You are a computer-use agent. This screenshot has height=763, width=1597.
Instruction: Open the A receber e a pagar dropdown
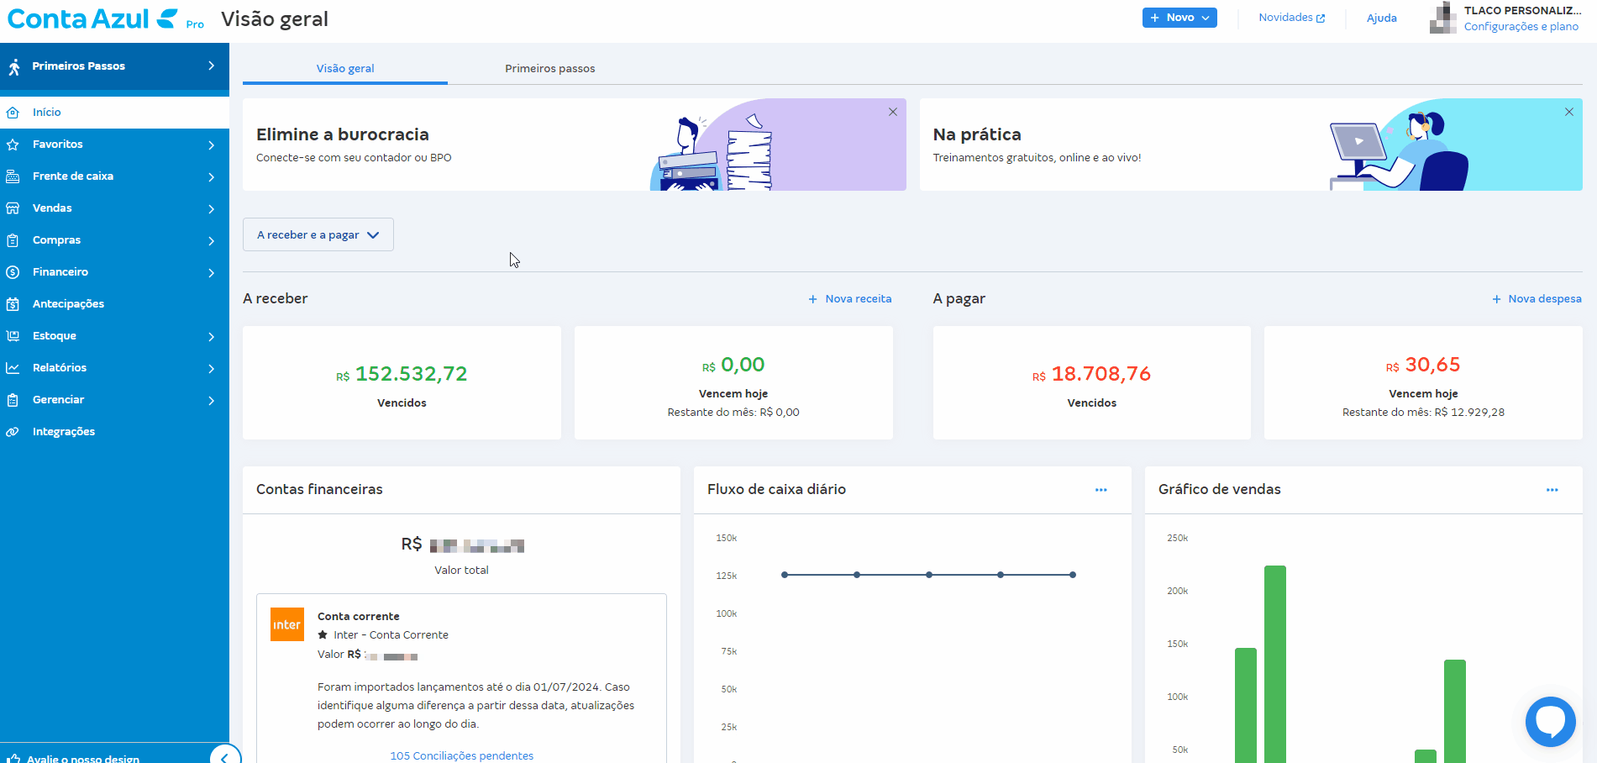[318, 234]
